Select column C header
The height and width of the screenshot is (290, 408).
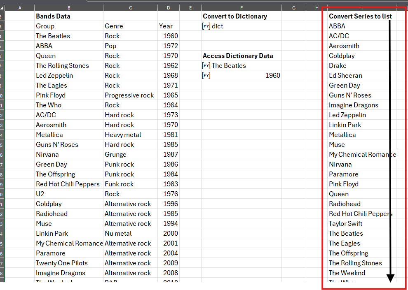(x=130, y=8)
